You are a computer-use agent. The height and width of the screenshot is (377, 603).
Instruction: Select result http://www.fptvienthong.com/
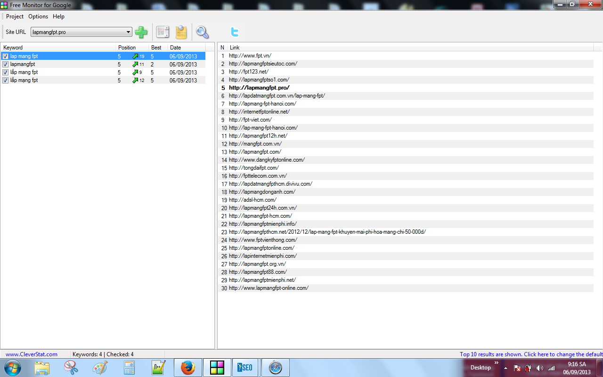point(263,240)
